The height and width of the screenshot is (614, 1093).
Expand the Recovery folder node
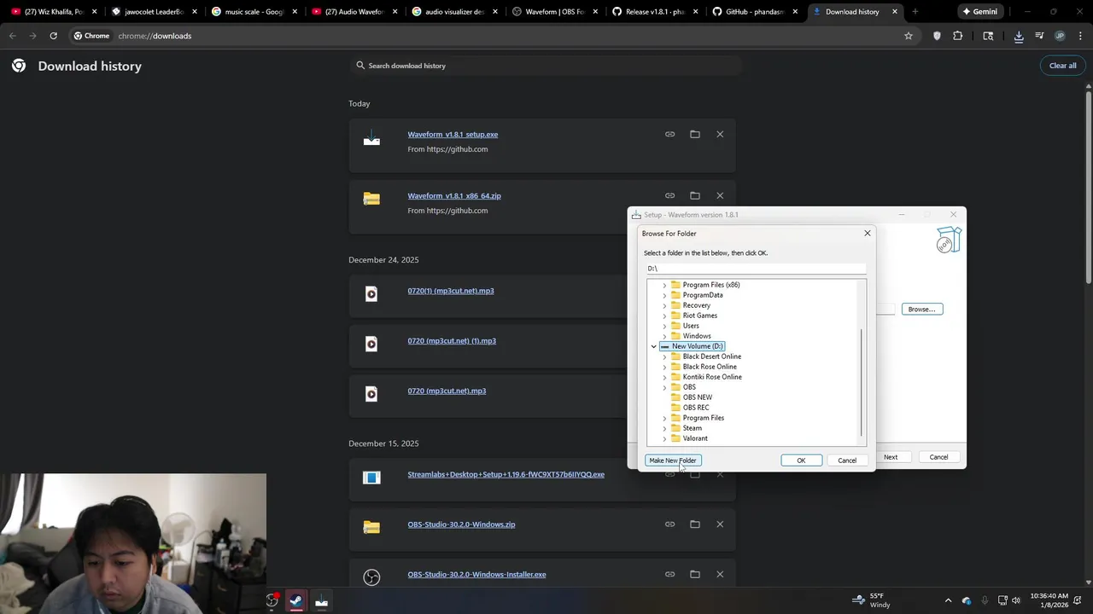[x=664, y=305]
